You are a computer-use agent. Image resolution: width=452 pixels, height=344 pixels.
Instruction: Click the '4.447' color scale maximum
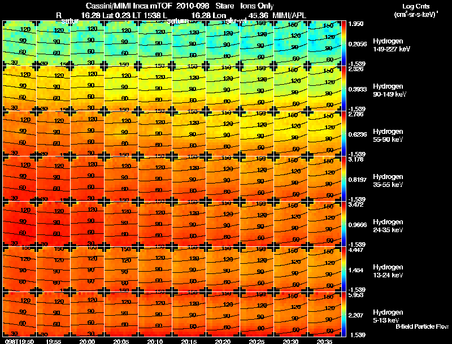click(x=356, y=250)
